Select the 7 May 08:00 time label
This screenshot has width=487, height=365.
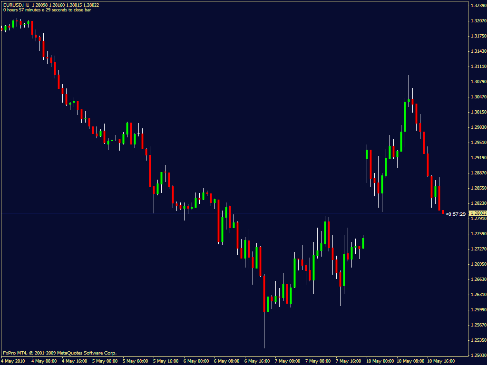(x=318, y=361)
